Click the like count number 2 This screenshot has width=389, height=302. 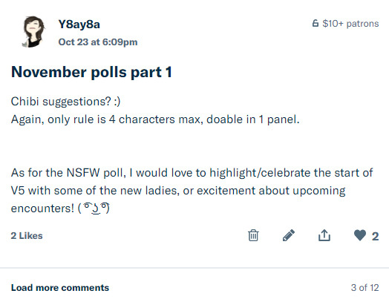coord(376,236)
